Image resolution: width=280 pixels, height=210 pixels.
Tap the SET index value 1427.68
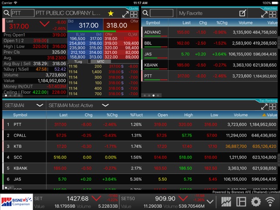coord(78,199)
